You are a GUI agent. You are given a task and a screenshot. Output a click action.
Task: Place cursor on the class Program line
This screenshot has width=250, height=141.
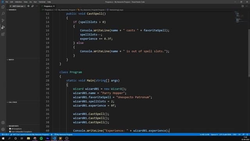click(x=71, y=72)
